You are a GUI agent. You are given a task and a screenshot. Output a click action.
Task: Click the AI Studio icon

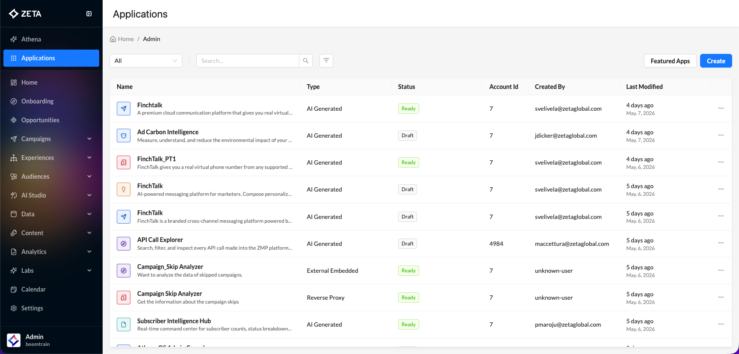[14, 195]
